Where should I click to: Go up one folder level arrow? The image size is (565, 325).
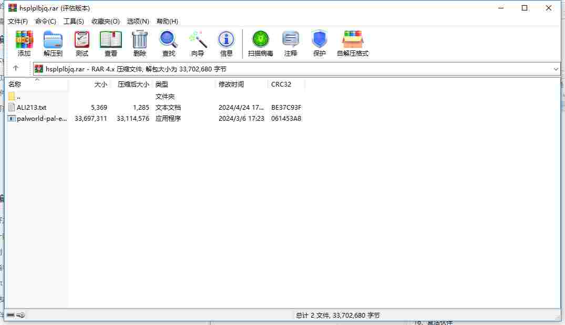[15, 68]
